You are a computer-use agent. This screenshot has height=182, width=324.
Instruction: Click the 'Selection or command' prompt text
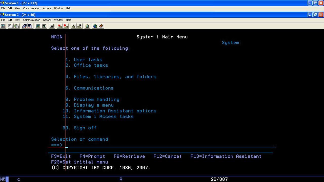pyautogui.click(x=79, y=139)
